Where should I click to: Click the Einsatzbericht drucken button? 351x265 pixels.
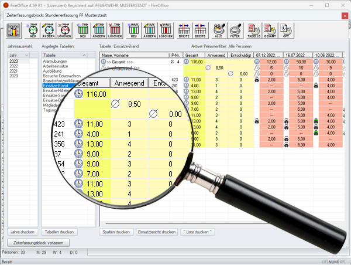click(156, 232)
